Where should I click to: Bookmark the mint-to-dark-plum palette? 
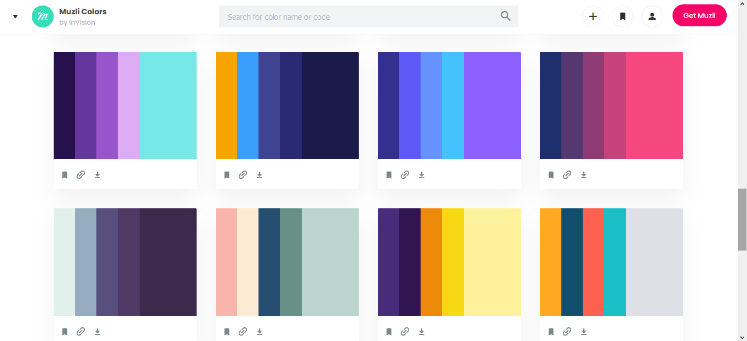pos(65,332)
